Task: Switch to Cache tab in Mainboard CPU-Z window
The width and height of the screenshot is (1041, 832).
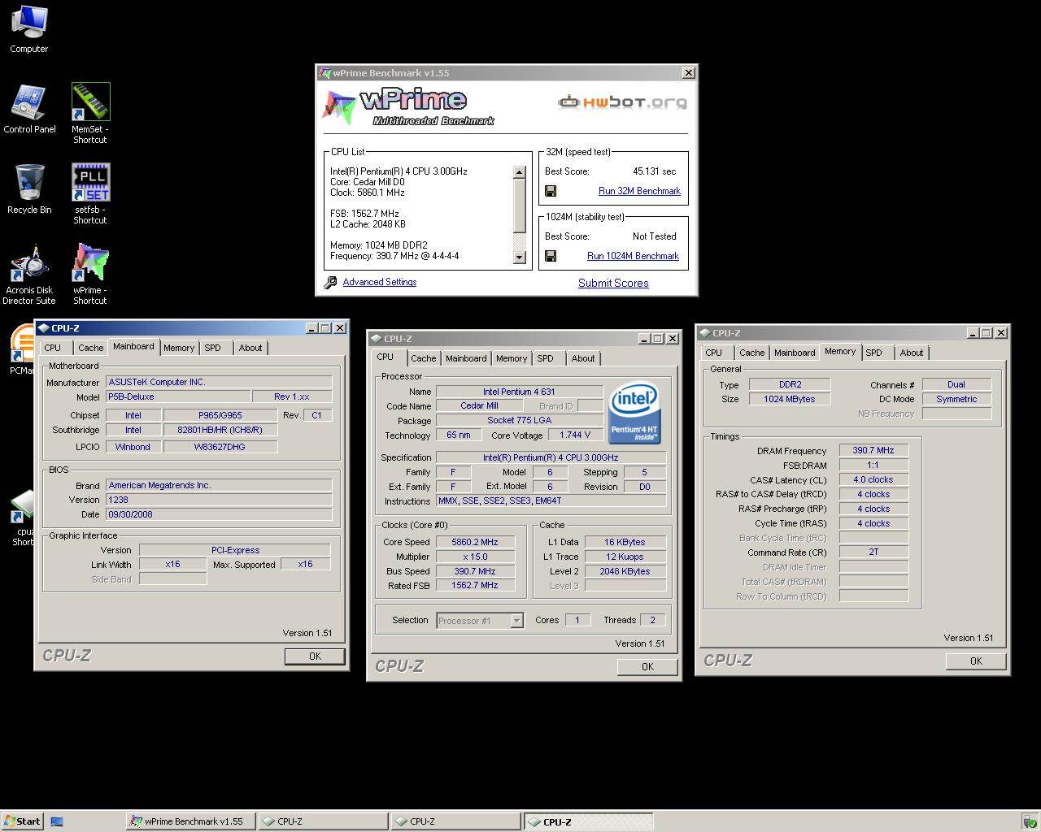Action: (x=90, y=348)
